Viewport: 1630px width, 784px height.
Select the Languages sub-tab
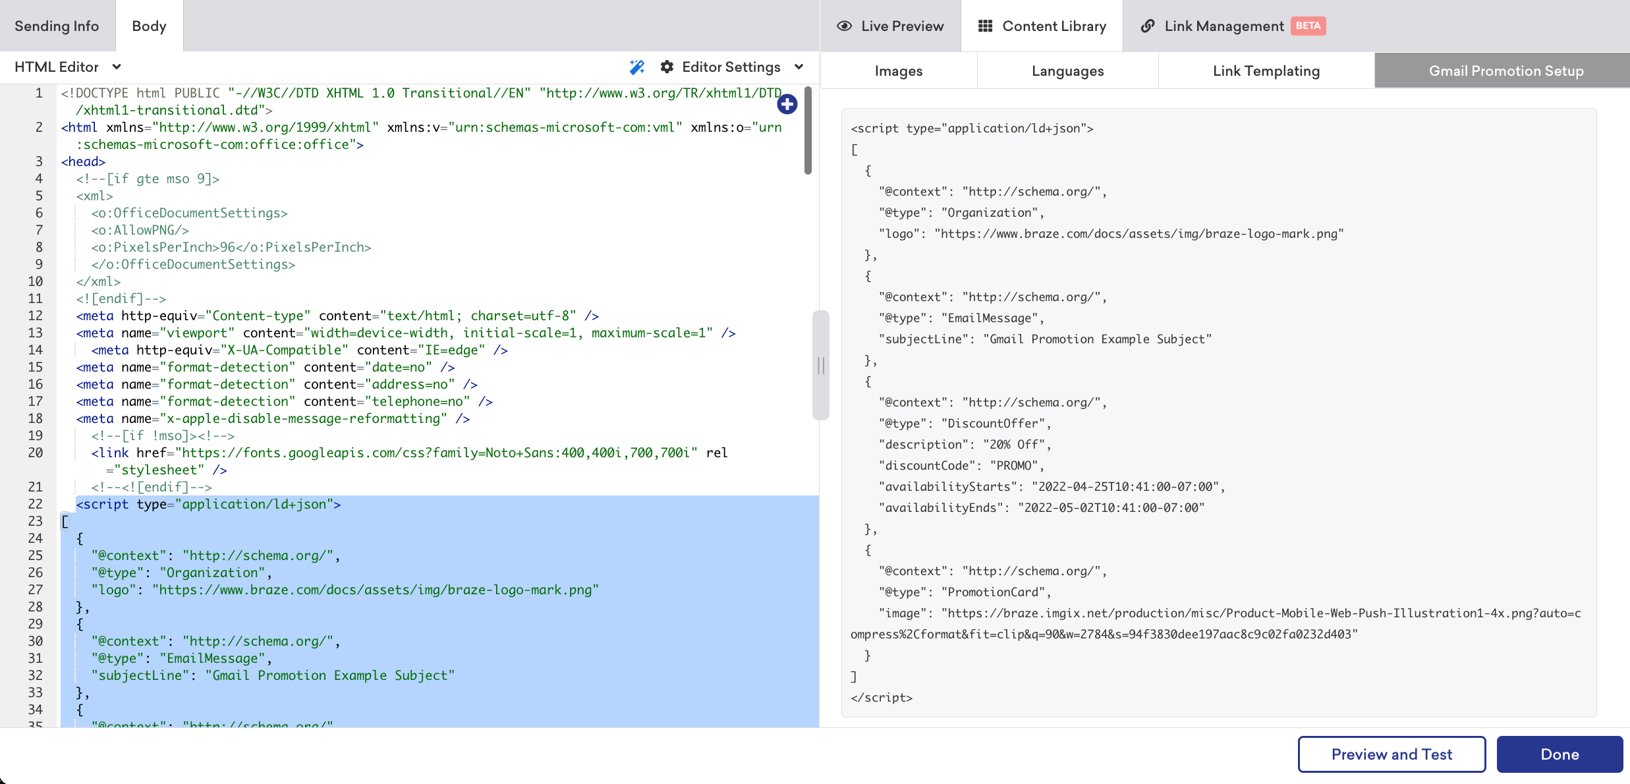point(1067,70)
